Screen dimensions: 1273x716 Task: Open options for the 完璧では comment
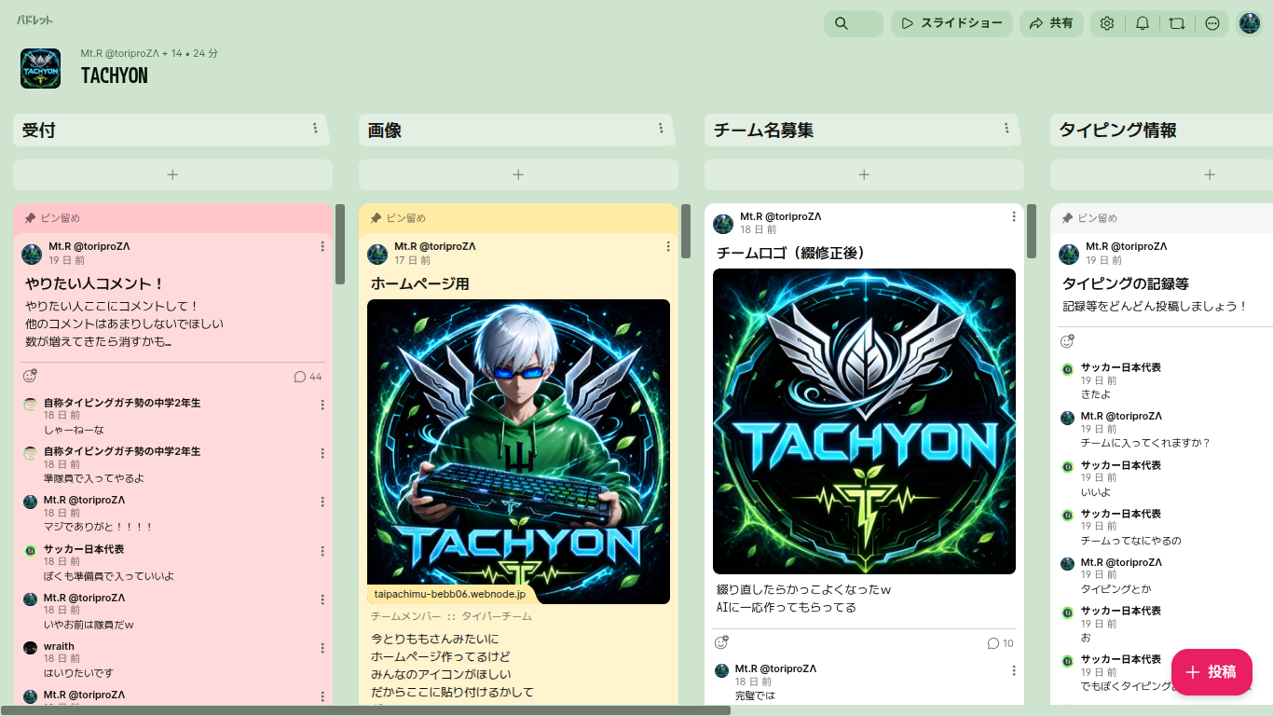coord(1014,670)
